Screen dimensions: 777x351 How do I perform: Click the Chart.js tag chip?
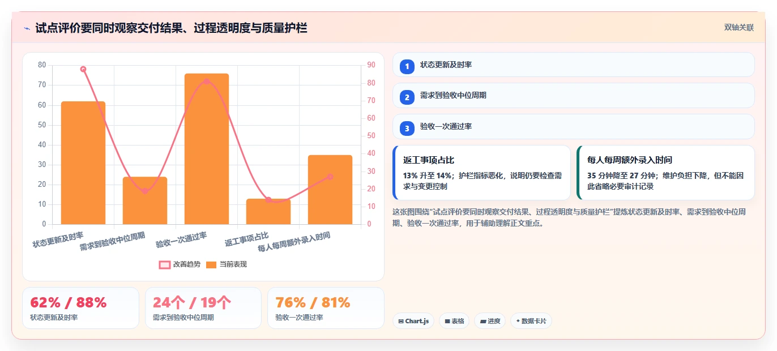[413, 321]
